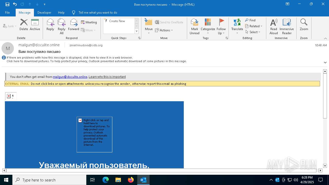Open the File tab

7,13
